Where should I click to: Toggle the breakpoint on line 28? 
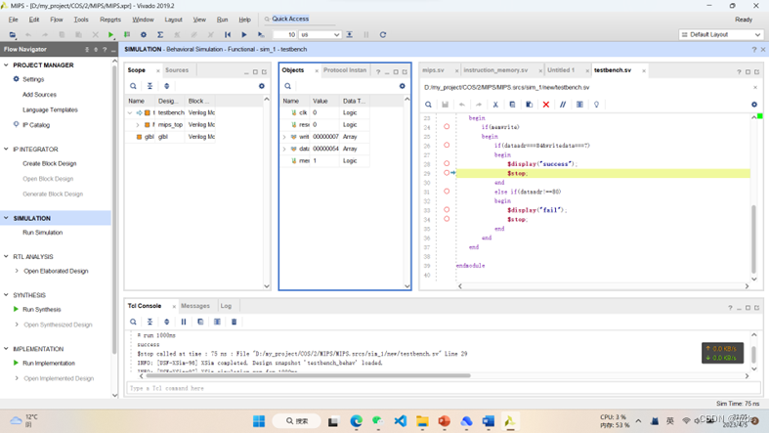point(447,163)
